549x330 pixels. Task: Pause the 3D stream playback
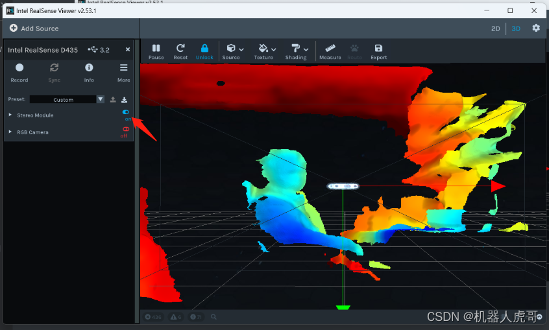coord(156,51)
